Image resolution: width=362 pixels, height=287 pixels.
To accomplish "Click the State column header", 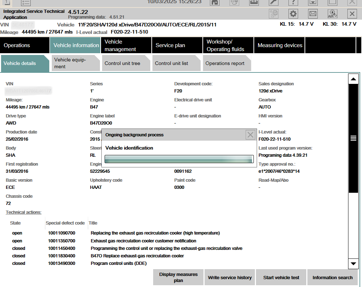I will pos(15,223).
